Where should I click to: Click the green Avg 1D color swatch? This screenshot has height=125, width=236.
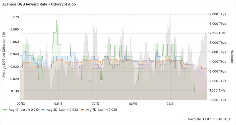(5, 109)
